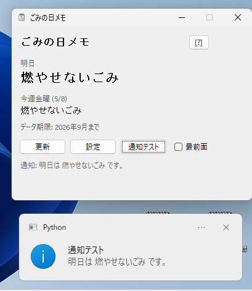
Task: Click the large 燃やせないごみ heading
Action: [70, 77]
